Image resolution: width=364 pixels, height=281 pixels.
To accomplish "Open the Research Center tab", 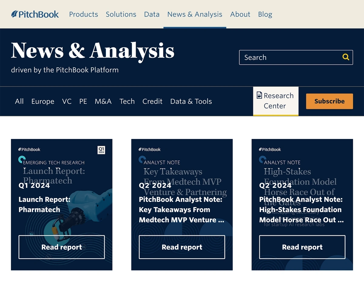I will (276, 101).
